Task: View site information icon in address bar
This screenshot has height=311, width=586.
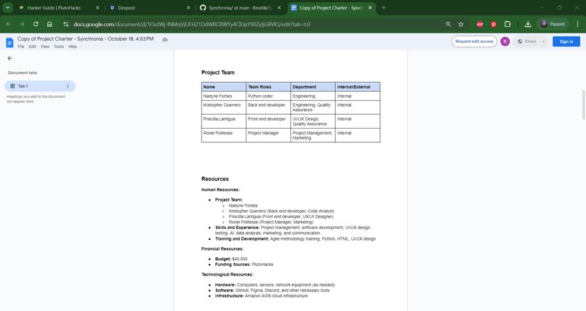Action: (66, 24)
